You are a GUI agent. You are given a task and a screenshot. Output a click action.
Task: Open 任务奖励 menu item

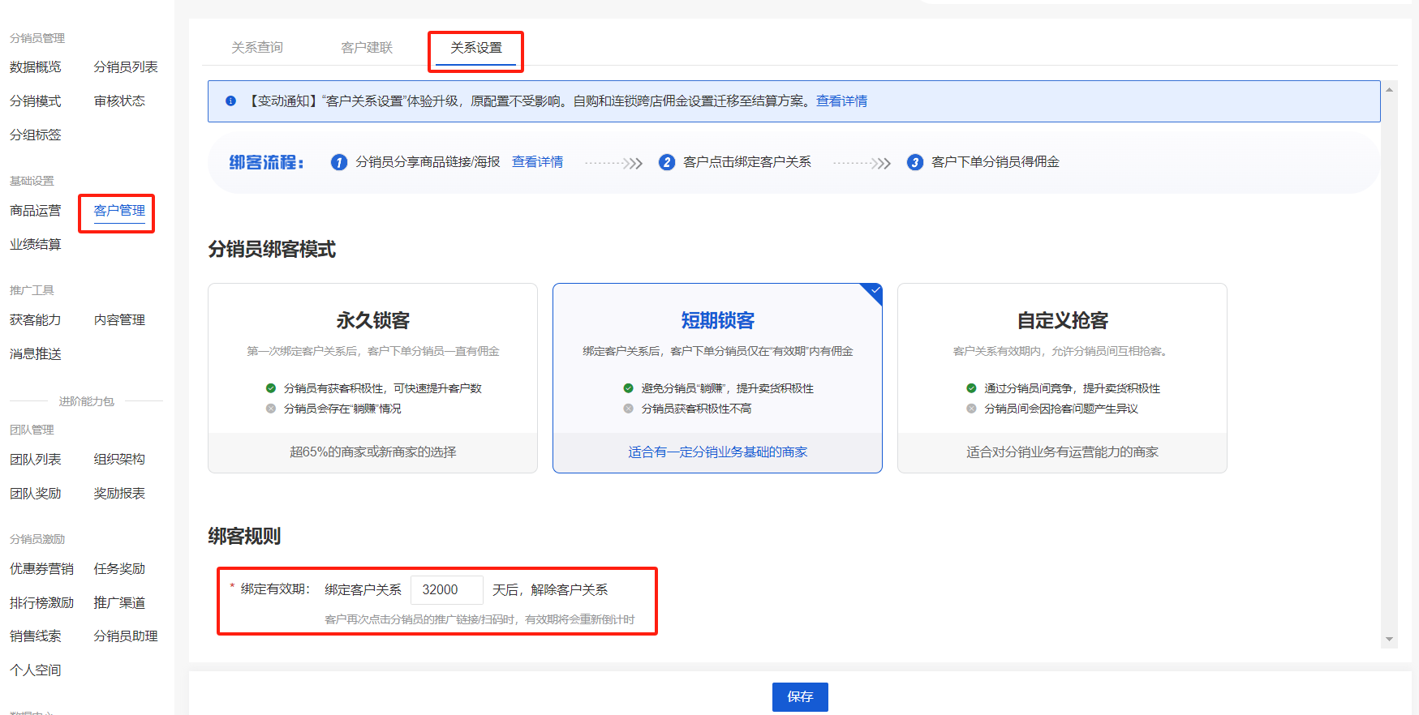(x=119, y=569)
